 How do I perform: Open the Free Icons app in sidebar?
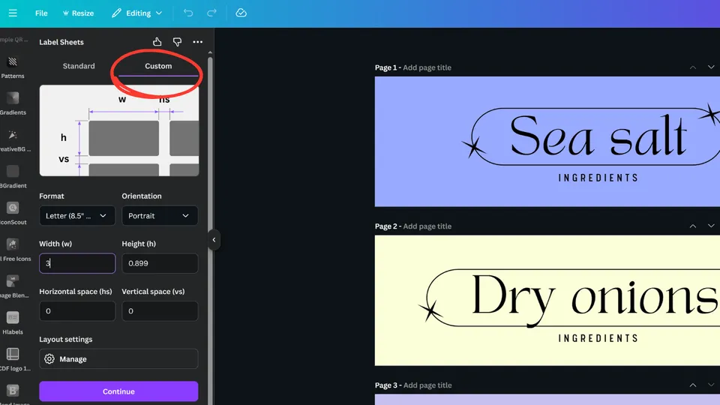[13, 250]
